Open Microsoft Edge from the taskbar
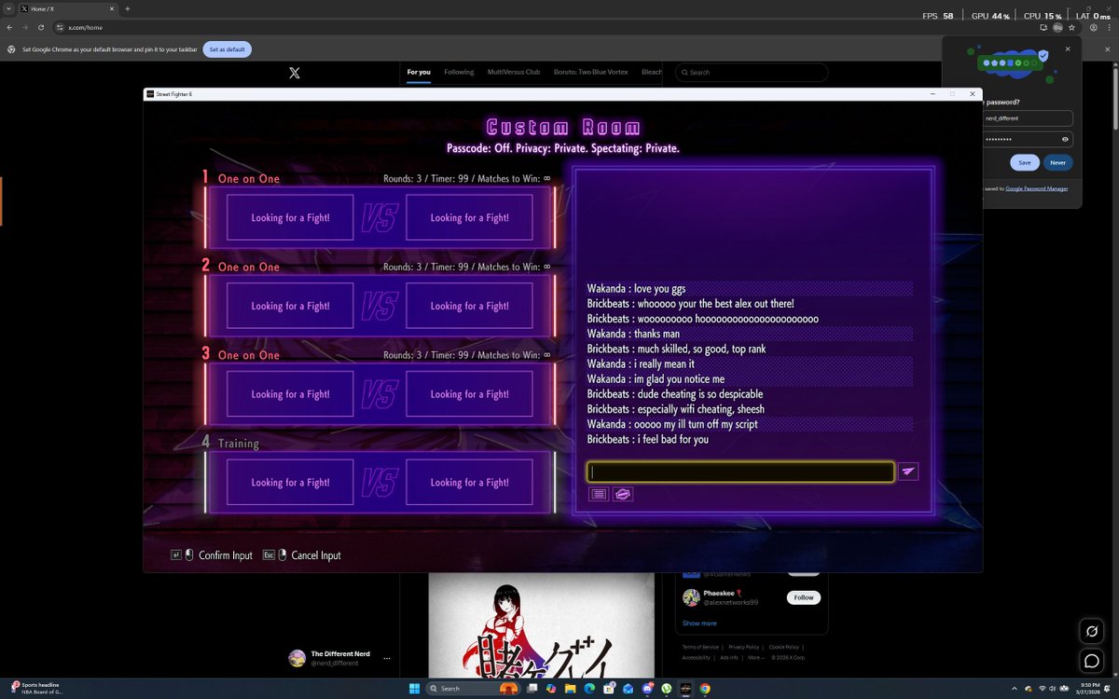Screen dimensions: 1119x699 (x=589, y=688)
